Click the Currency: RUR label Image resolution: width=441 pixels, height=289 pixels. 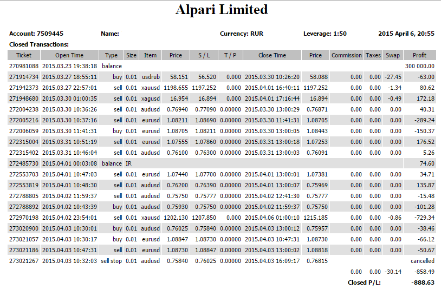tap(242, 34)
